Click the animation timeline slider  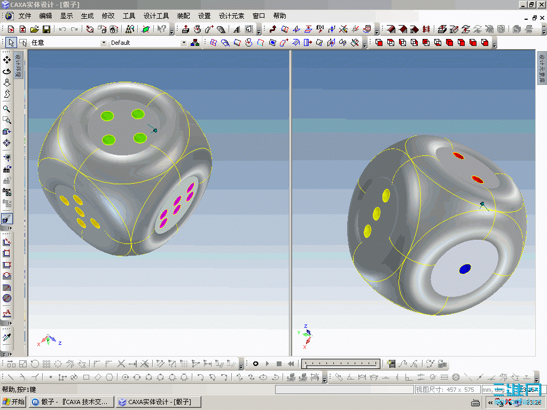click(x=341, y=364)
